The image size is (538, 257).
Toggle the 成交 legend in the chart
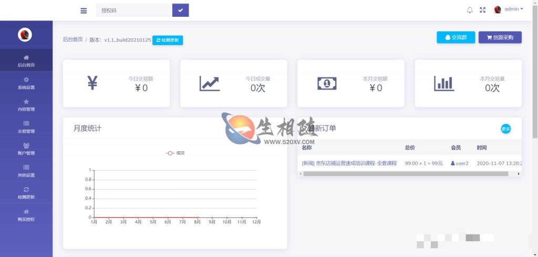point(175,153)
